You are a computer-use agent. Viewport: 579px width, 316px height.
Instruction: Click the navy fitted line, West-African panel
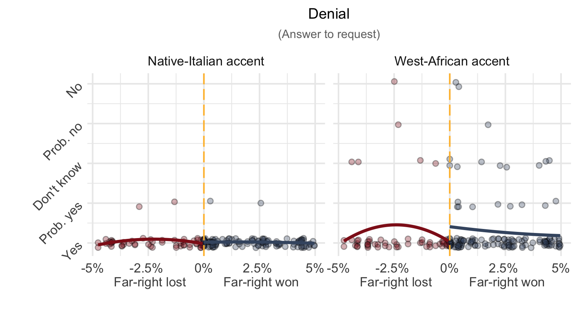tap(504, 231)
